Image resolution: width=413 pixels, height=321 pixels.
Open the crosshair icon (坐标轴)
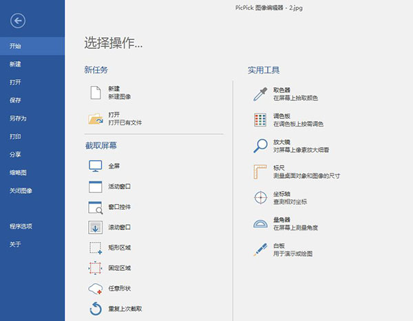[x=260, y=197]
